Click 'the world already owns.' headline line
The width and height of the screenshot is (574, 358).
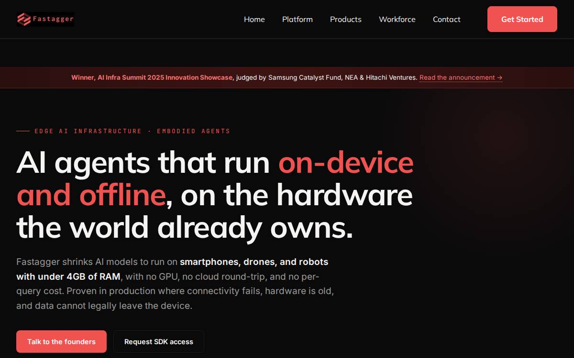(x=185, y=227)
